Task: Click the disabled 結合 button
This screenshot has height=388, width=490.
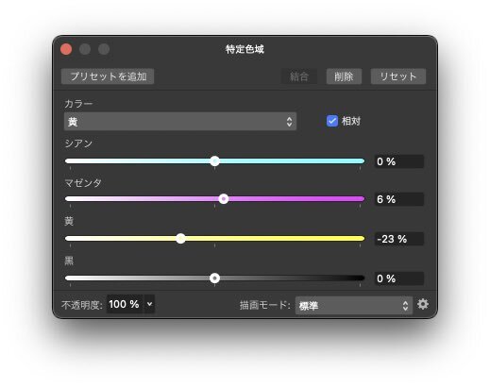Action: point(299,76)
